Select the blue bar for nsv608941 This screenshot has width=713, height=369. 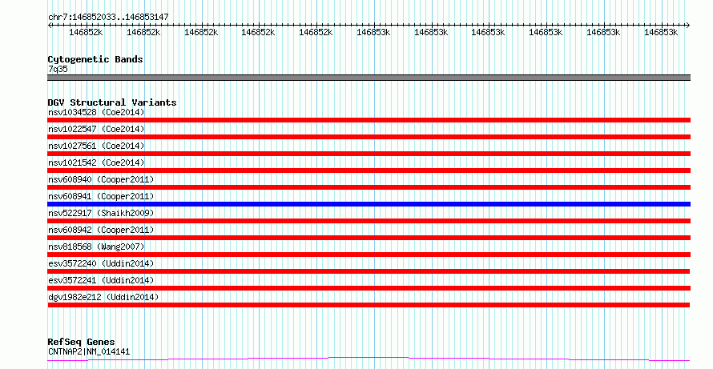tap(369, 204)
